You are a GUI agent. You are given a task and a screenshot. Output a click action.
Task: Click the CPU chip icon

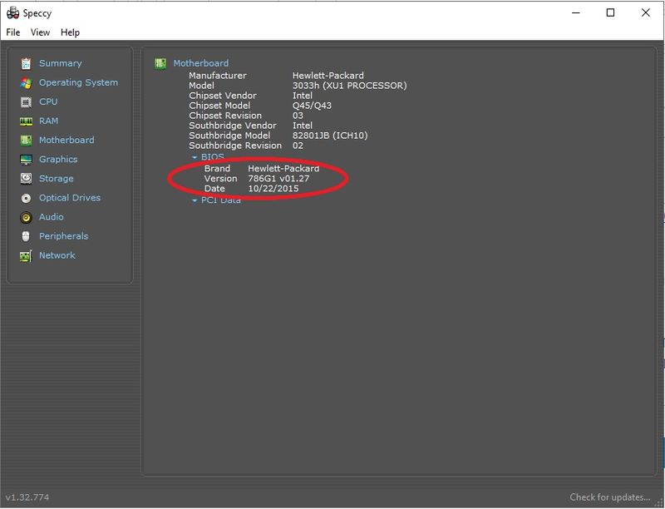tap(26, 101)
